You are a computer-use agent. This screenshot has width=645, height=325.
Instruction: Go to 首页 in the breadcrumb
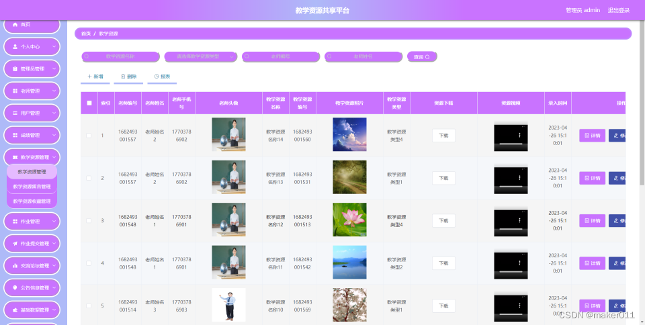pyautogui.click(x=86, y=34)
